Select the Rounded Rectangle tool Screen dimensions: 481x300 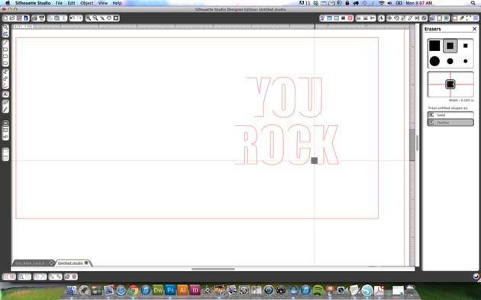click(x=5, y=56)
